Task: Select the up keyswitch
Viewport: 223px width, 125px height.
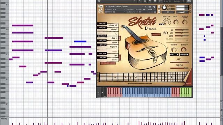Action: pos(113,56)
